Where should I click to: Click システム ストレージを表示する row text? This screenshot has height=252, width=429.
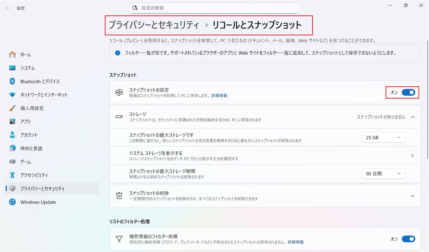156,153
